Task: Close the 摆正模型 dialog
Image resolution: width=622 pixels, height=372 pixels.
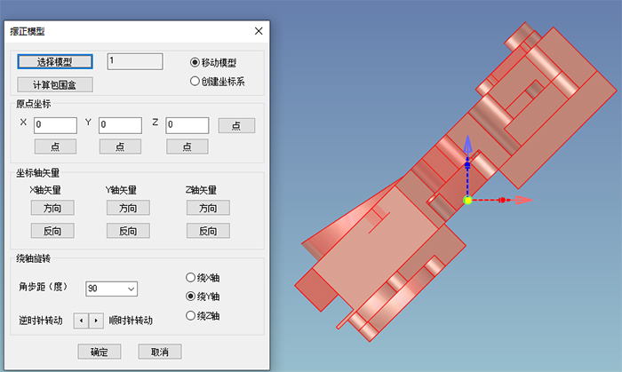Action: tap(259, 31)
